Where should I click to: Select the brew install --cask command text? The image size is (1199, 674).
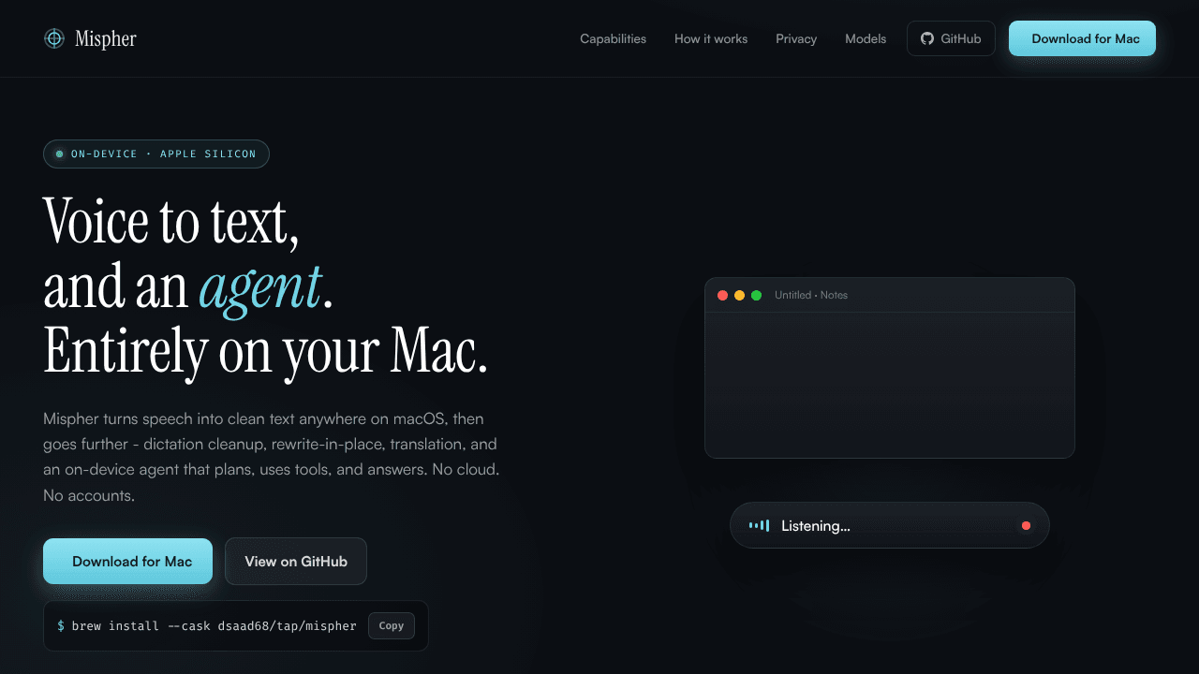coord(215,625)
